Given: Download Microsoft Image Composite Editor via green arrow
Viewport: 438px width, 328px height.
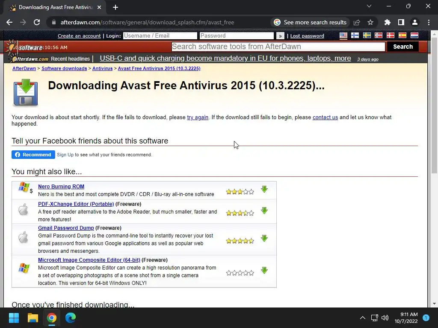Looking at the screenshot, I should (x=264, y=270).
